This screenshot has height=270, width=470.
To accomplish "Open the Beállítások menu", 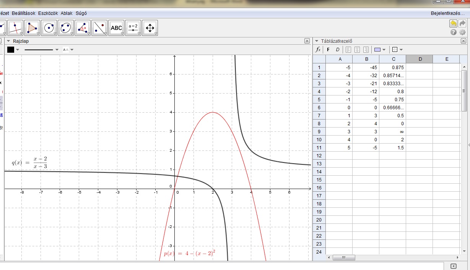I will pyautogui.click(x=23, y=13).
